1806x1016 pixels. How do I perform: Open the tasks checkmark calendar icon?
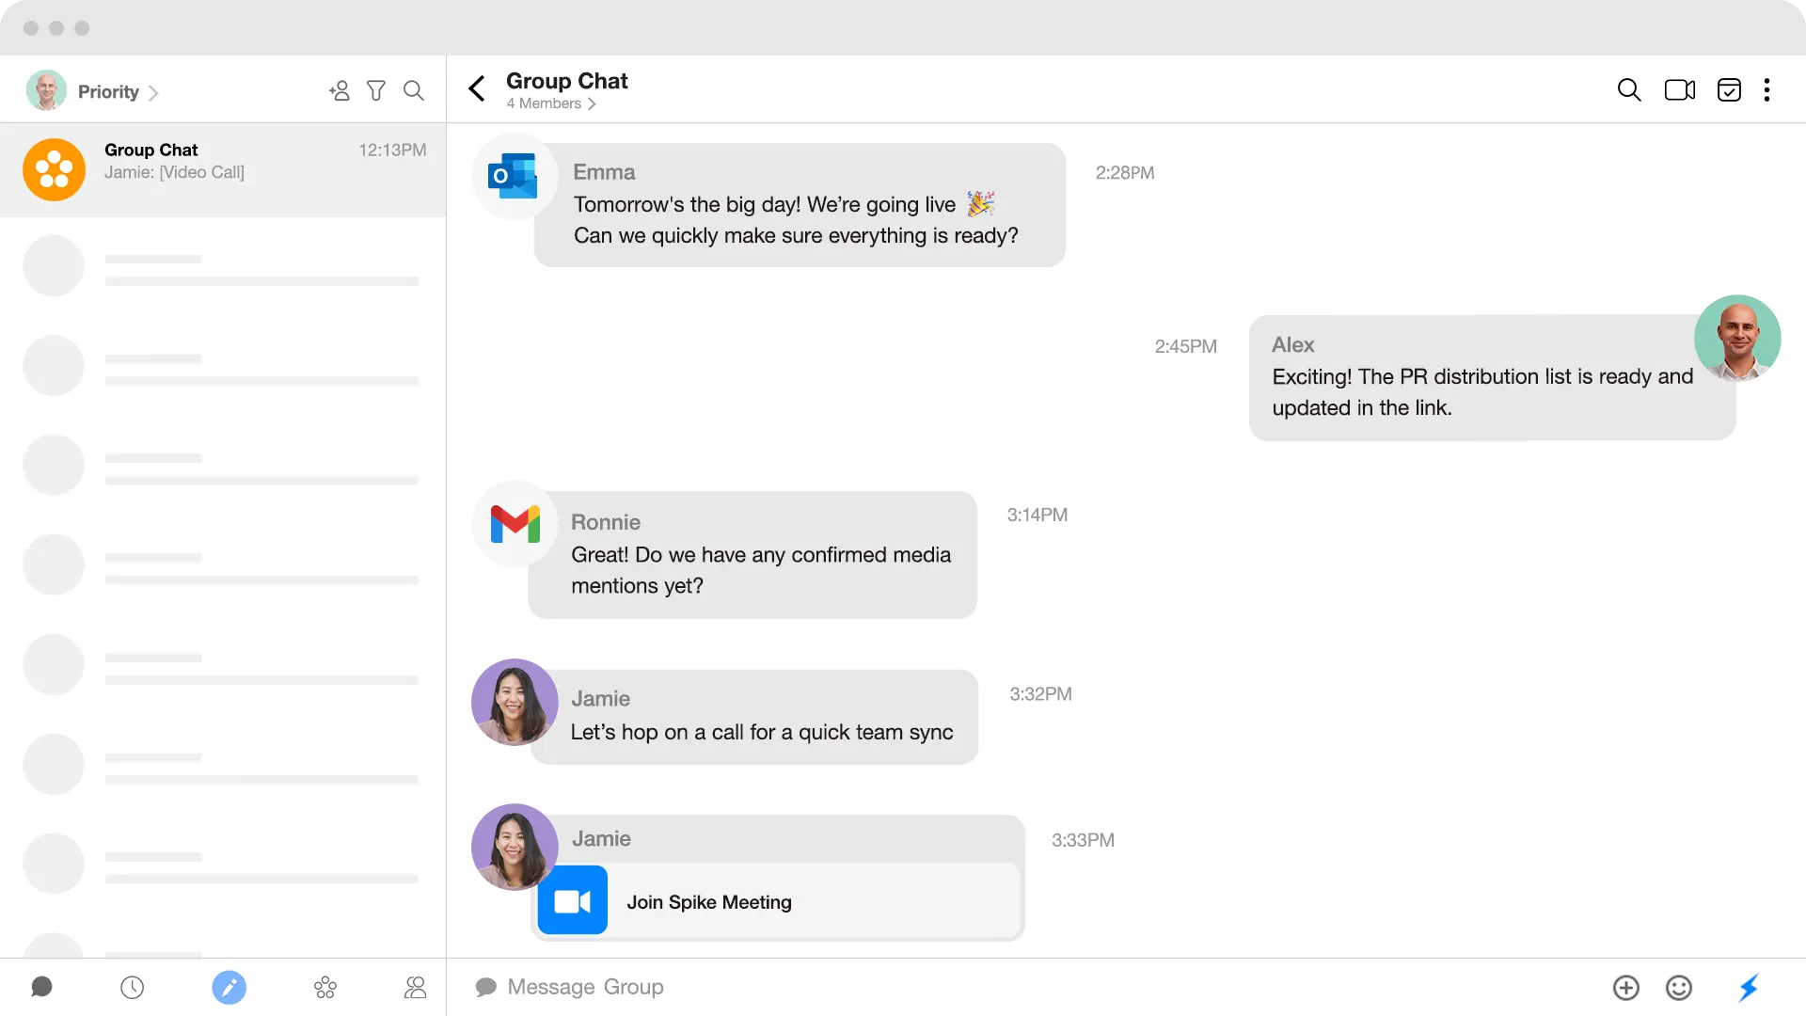coord(1729,89)
